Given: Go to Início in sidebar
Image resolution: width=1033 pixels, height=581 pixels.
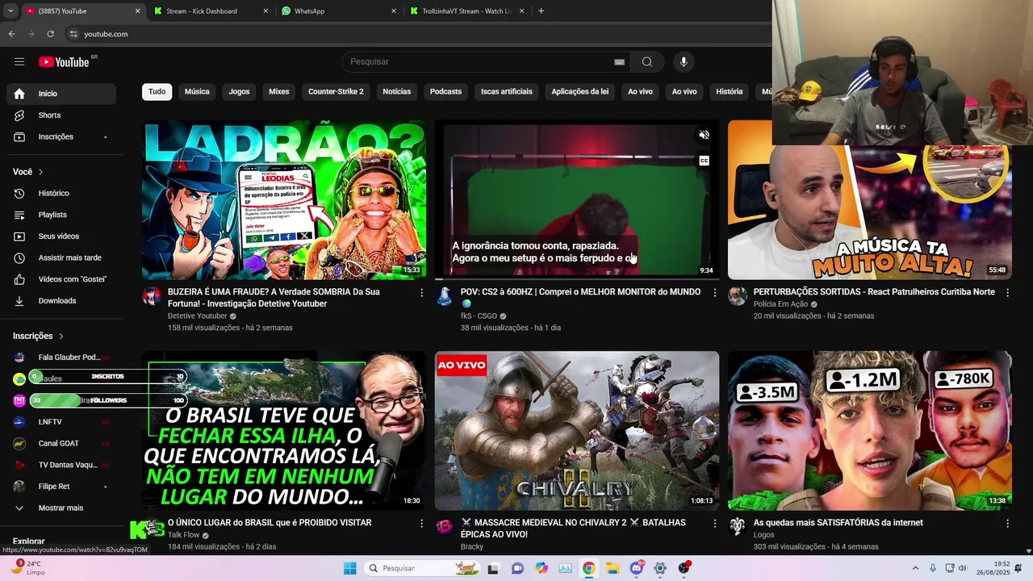Looking at the screenshot, I should [61, 94].
